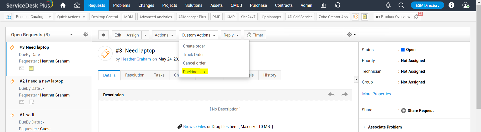Open the Open Requests list settings gear
Screen dimensions: 481x132
[x=86, y=34]
